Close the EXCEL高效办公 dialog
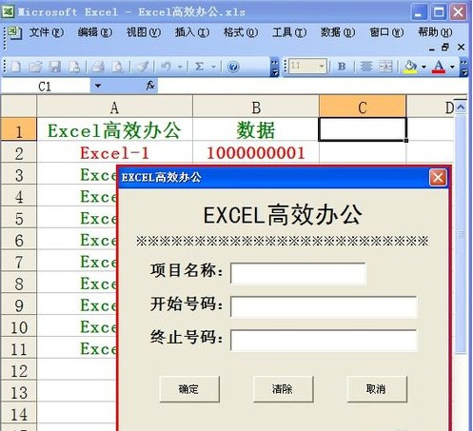This screenshot has height=431, width=473. point(438,177)
